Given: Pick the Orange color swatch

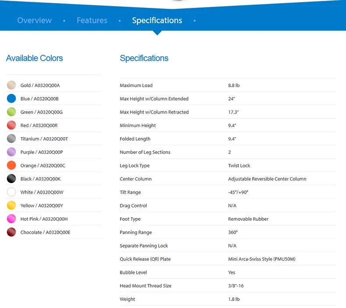Looking at the screenshot, I should pyautogui.click(x=11, y=165).
